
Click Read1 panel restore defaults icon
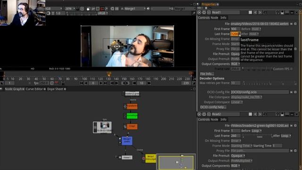point(265,12)
